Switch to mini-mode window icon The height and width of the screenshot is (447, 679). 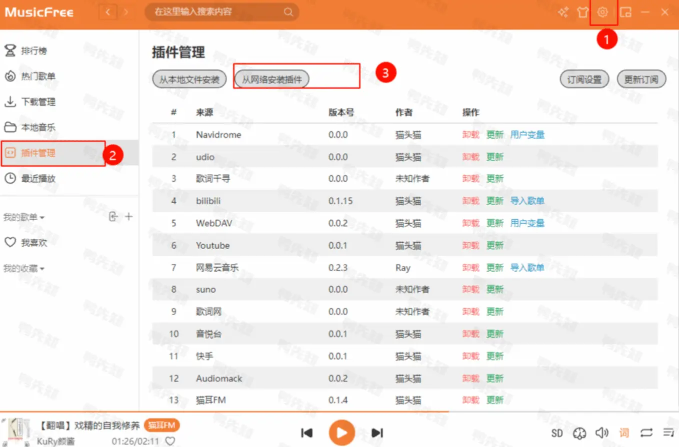[625, 12]
